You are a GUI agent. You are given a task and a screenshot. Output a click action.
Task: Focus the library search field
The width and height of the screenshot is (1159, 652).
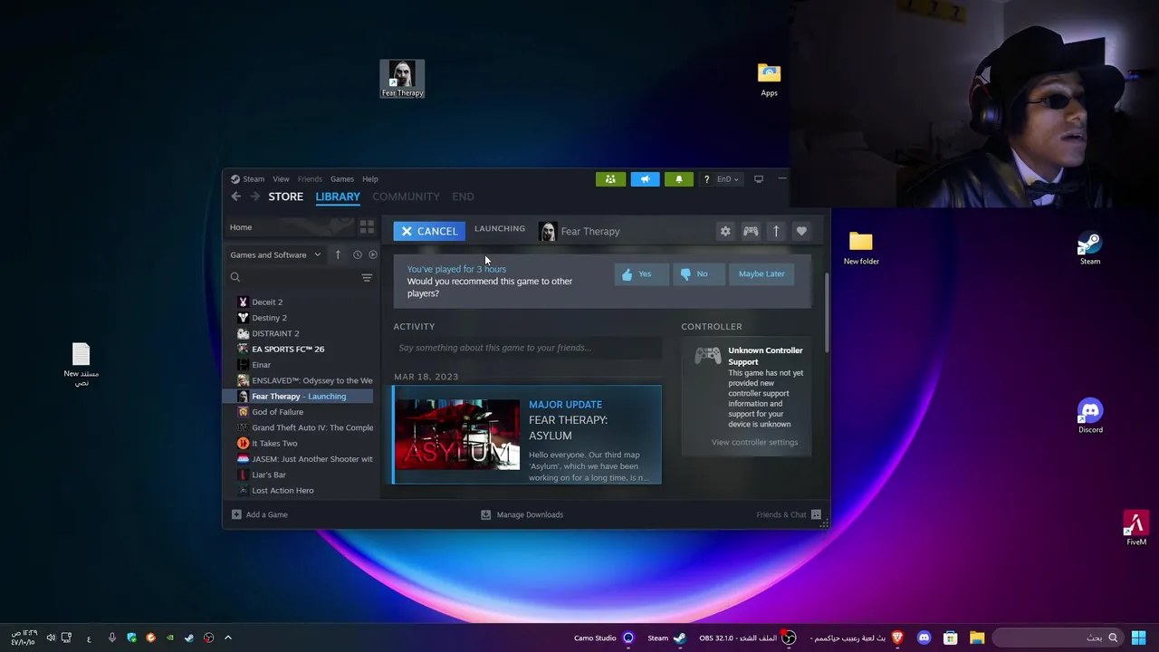(292, 278)
